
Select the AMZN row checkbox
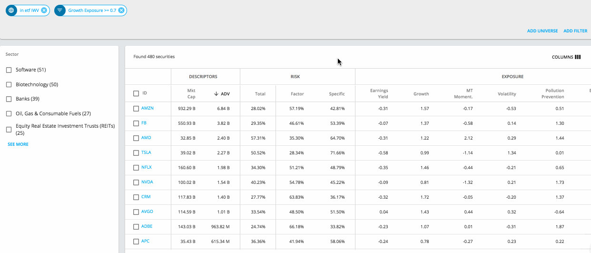(x=136, y=109)
